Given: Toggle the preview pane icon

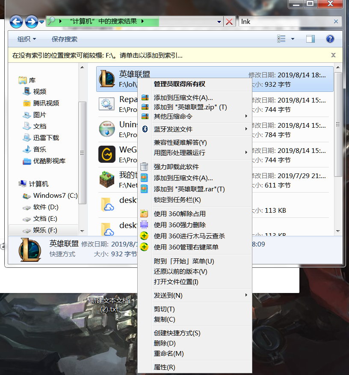Looking at the screenshot, I should point(311,39).
